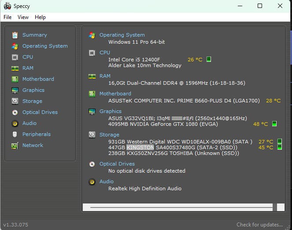Click the horizontal scrollbar thumb at bottom
Viewport: 292px width, 230px height.
(x=181, y=207)
